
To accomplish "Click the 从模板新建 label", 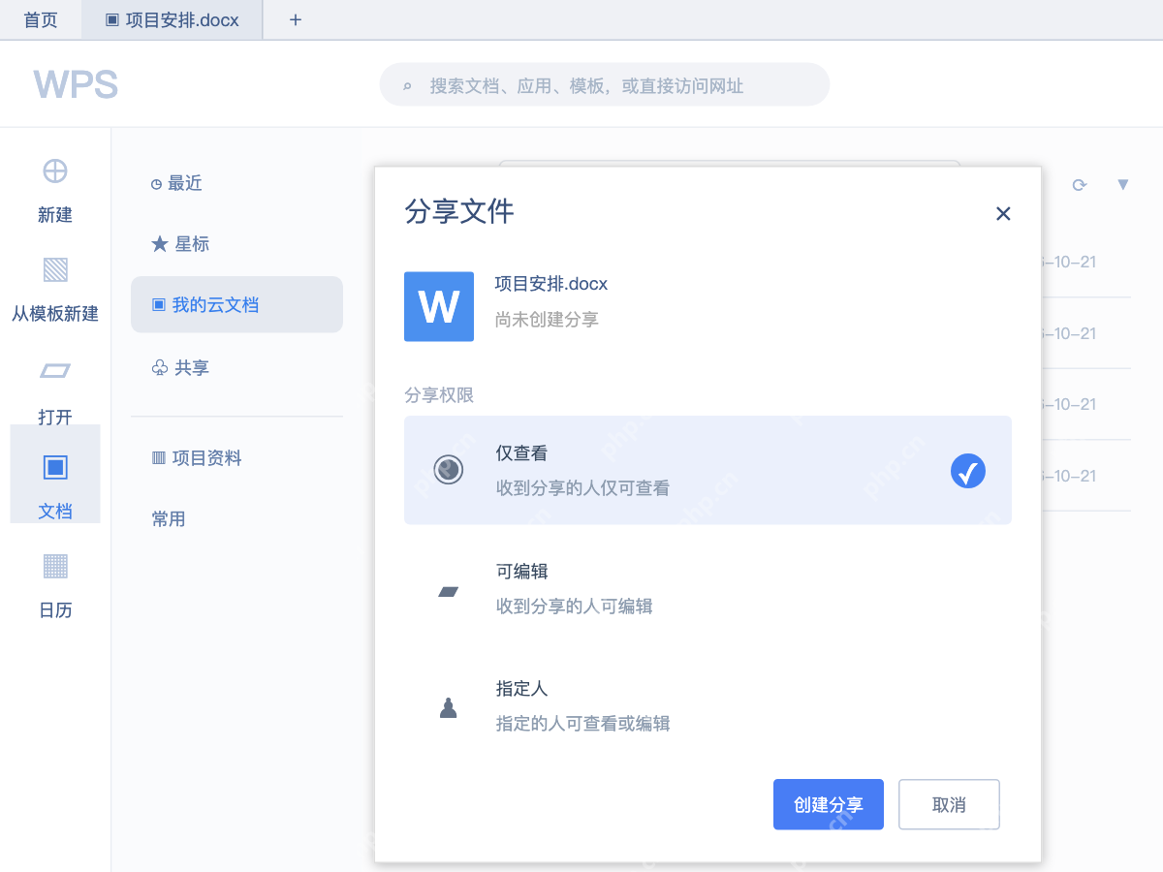I will 55,314.
